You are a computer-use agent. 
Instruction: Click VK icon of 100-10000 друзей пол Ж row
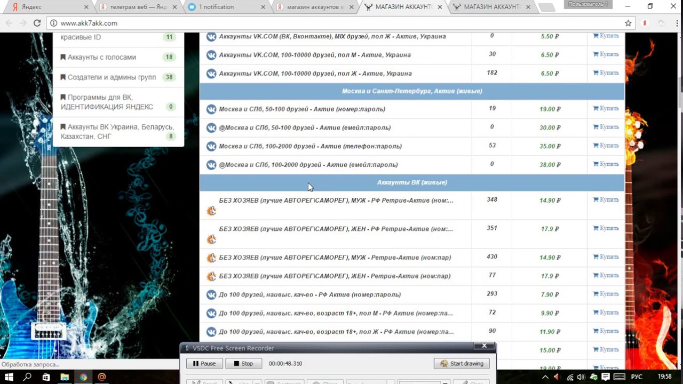[x=211, y=74]
